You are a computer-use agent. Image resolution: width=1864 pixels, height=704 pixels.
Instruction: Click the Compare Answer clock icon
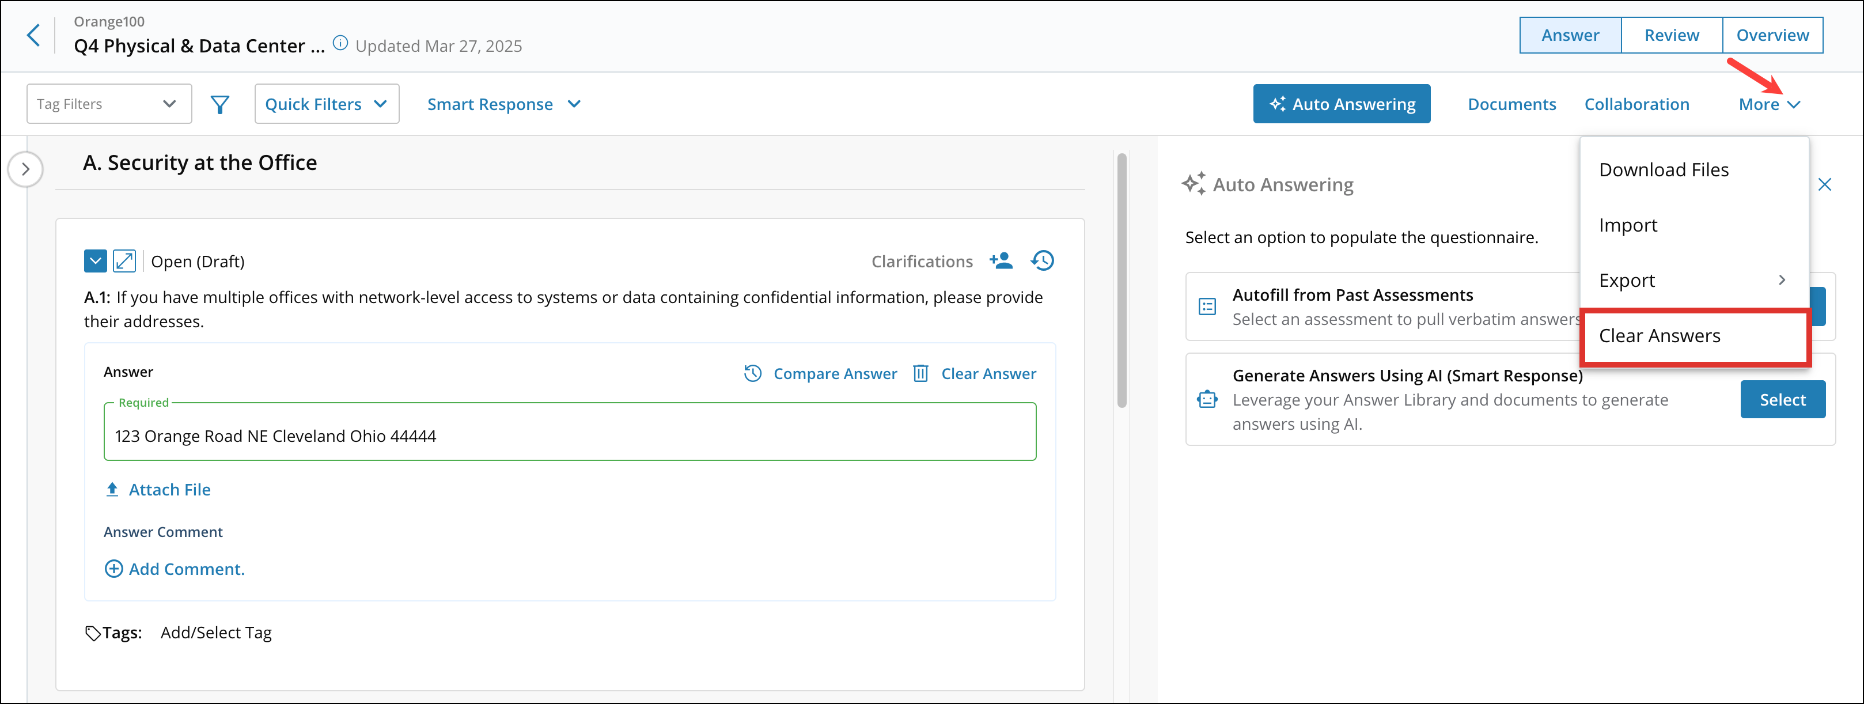pos(752,373)
